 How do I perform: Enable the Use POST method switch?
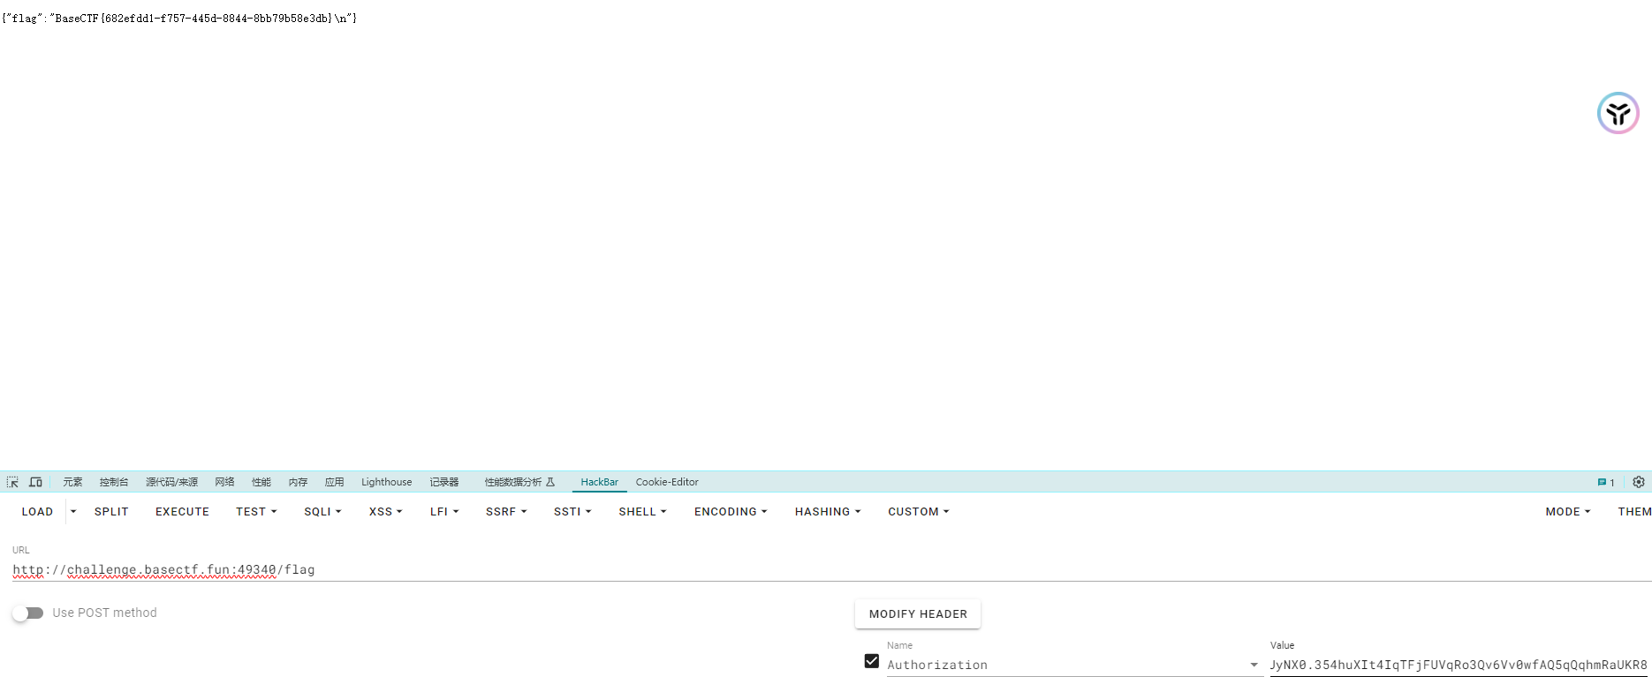coord(28,613)
